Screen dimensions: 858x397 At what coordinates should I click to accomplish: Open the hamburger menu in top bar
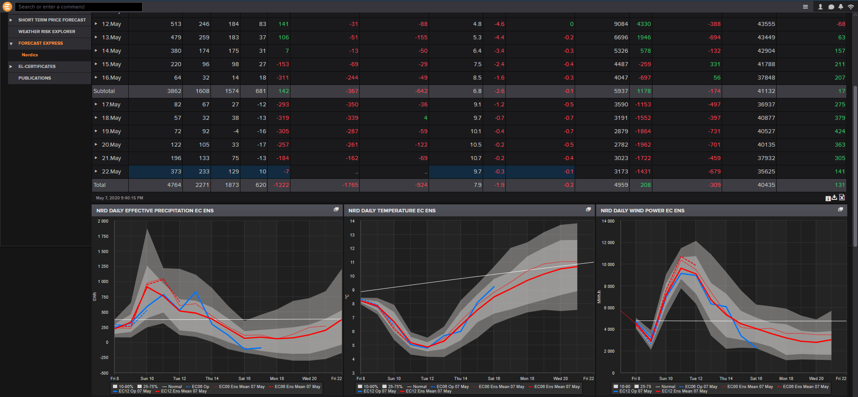(x=805, y=7)
